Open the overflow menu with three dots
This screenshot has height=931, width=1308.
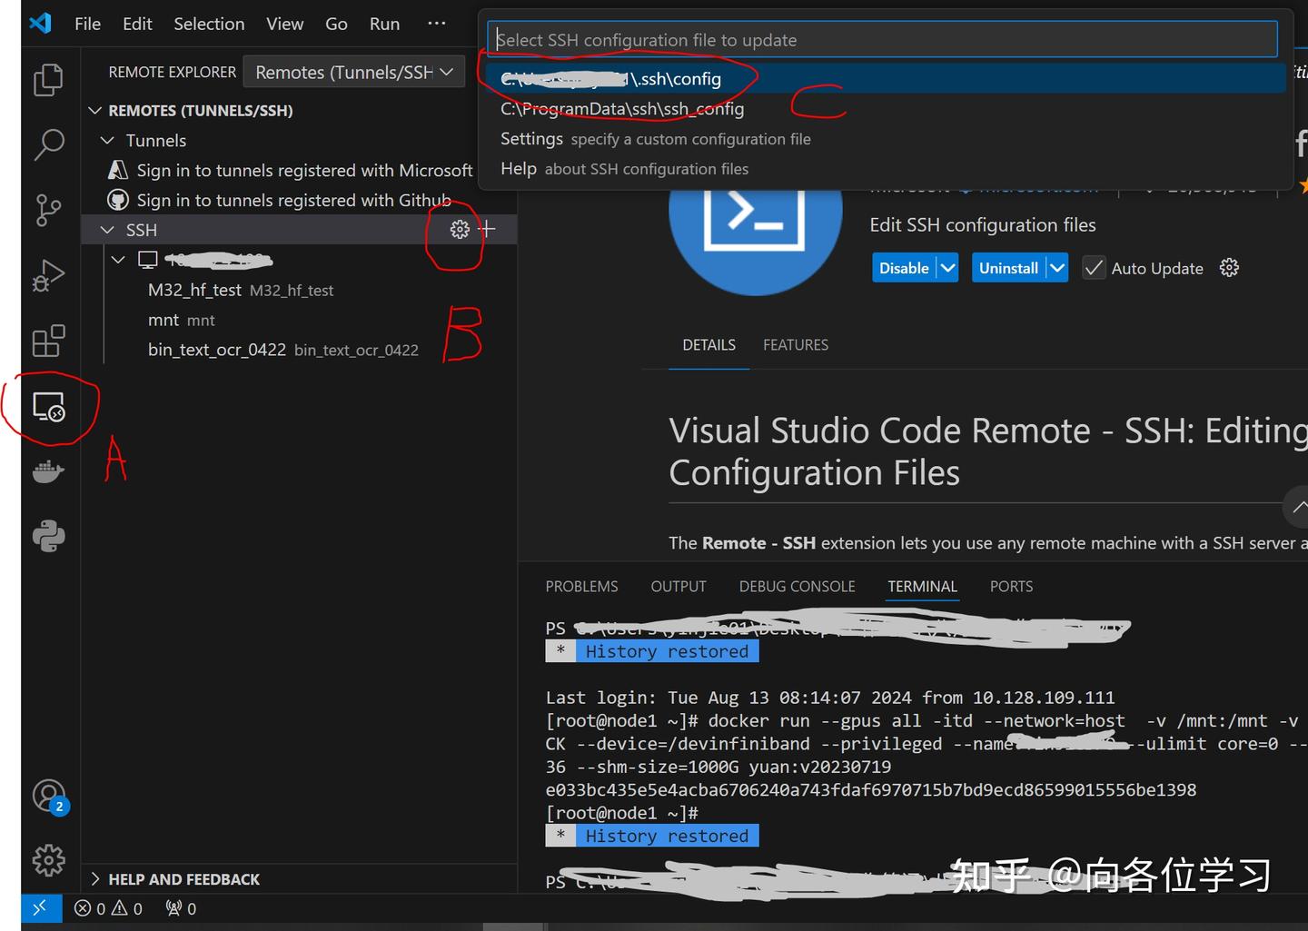437,23
